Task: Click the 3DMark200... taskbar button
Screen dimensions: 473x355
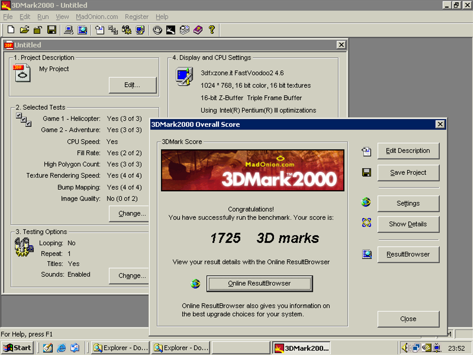Action: (301, 348)
